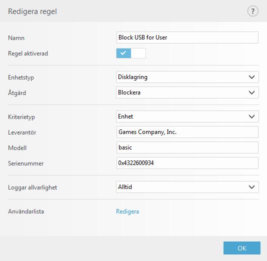Image resolution: width=267 pixels, height=261 pixels.
Task: Focus the Namn field with Block USB for User
Action: point(187,37)
